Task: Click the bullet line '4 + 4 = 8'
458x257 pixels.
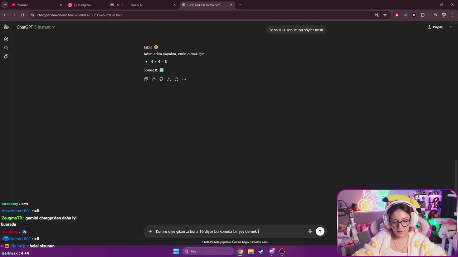Action: pyautogui.click(x=159, y=62)
